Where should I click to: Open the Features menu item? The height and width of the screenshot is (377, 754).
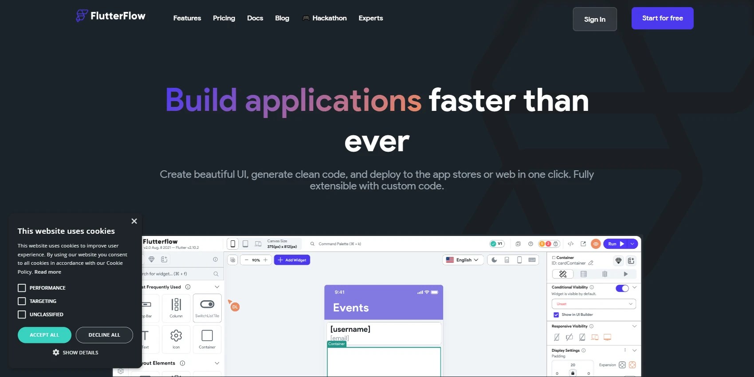coord(187,18)
